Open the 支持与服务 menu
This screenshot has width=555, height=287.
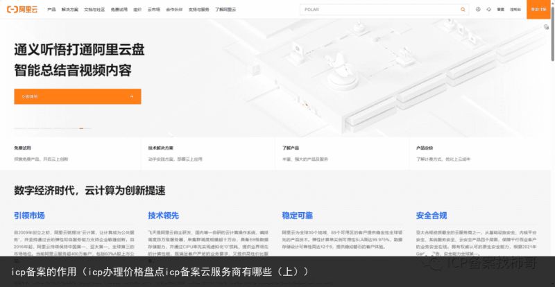point(199,10)
